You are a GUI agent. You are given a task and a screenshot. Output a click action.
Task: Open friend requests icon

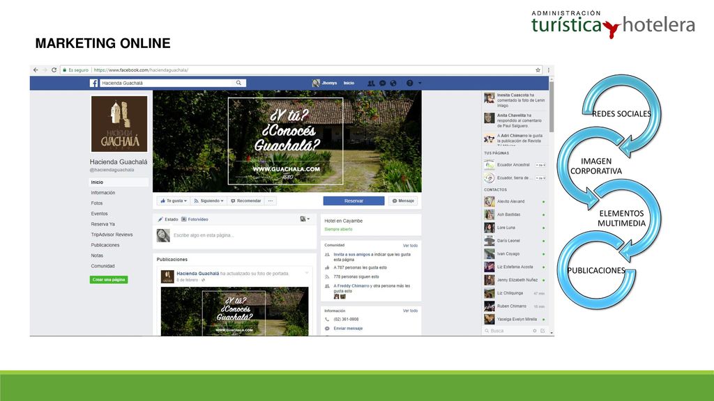click(x=371, y=84)
